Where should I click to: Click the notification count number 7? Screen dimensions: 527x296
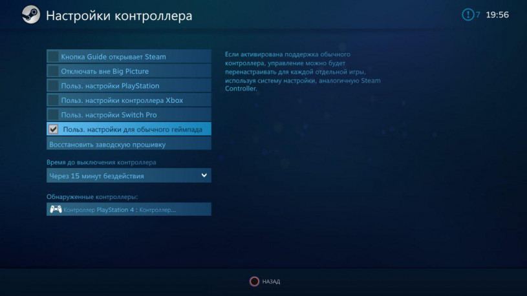[x=479, y=15]
